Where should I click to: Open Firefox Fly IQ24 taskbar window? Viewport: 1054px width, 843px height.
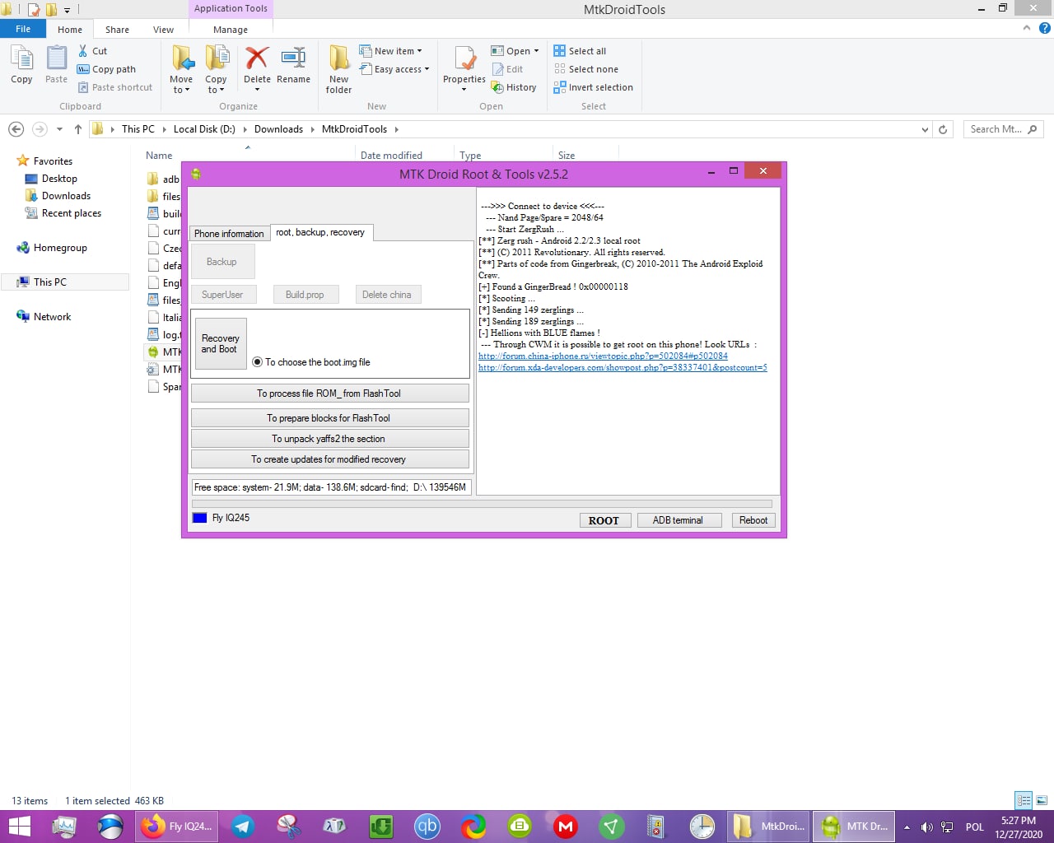pyautogui.click(x=177, y=827)
